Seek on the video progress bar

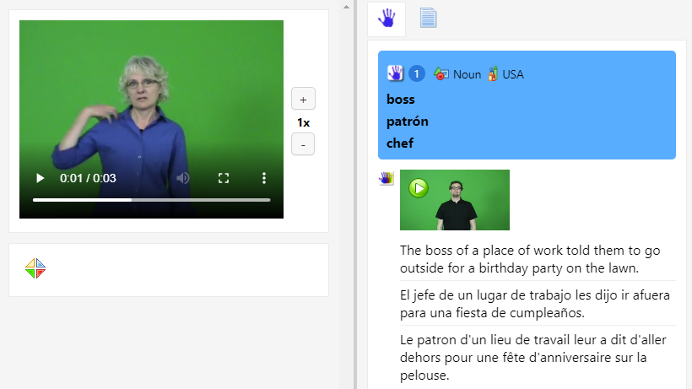pyautogui.click(x=151, y=200)
